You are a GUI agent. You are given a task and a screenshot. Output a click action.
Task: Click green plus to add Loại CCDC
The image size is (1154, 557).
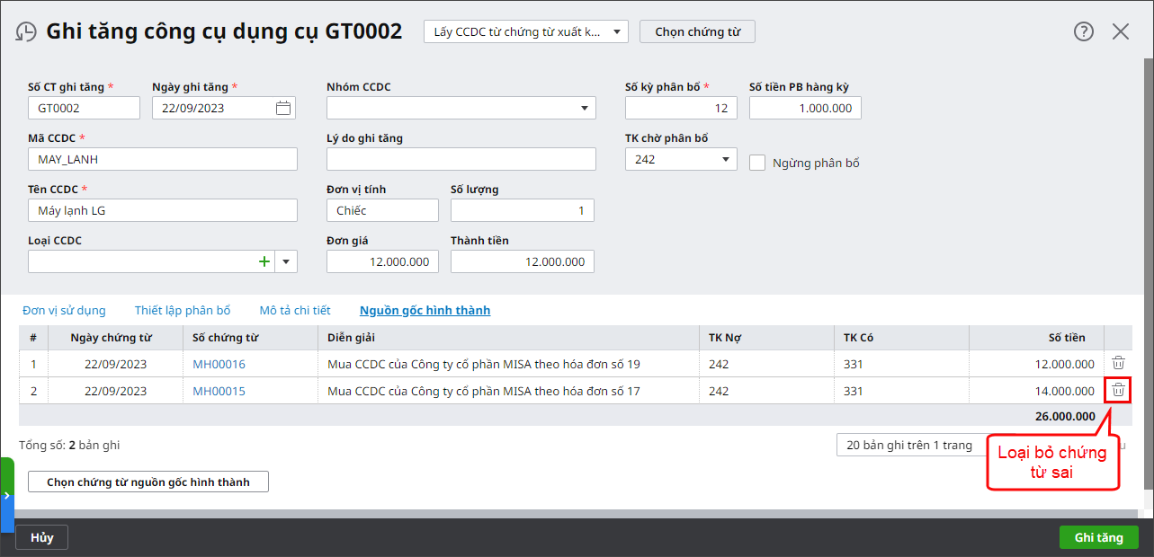pyautogui.click(x=264, y=261)
